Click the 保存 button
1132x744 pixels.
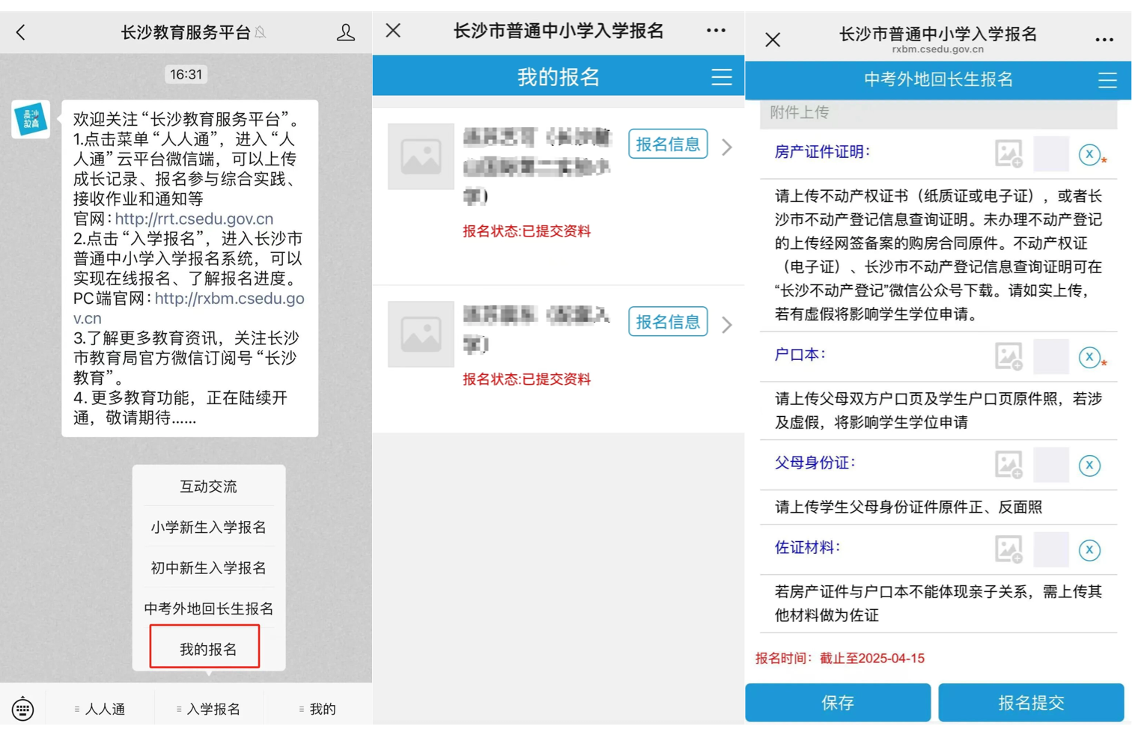[837, 702]
